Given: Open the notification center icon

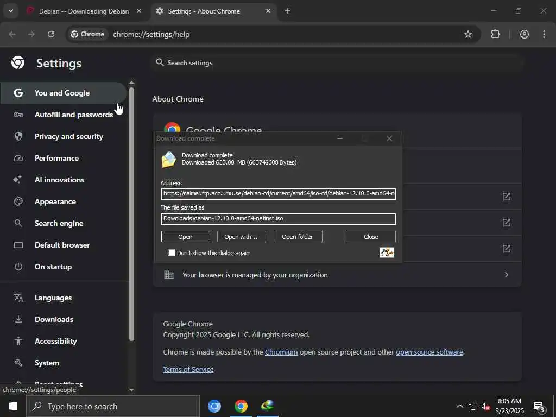Looking at the screenshot, I should coord(539,406).
